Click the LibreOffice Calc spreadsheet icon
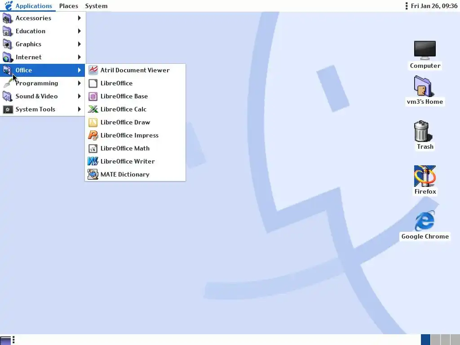Image resolution: width=460 pixels, height=345 pixels. [93, 109]
